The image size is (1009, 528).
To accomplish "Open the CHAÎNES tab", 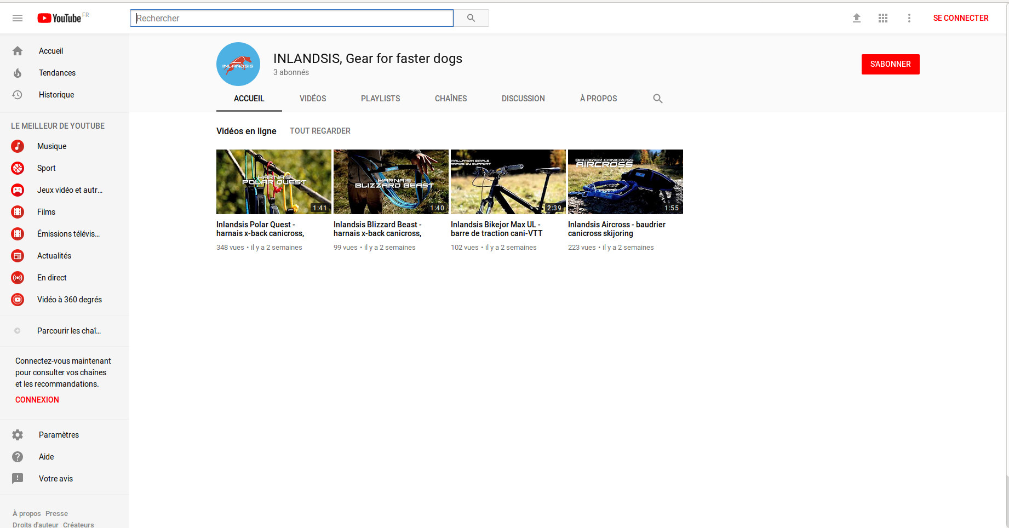I will (451, 99).
